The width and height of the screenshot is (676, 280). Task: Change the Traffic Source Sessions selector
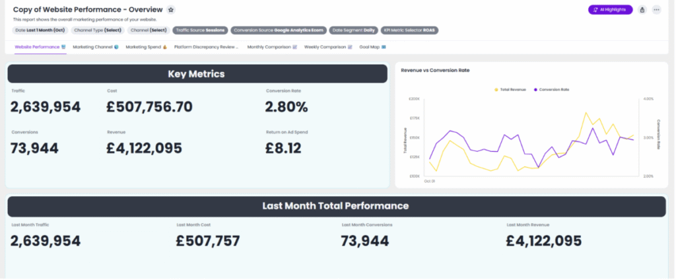201,30
